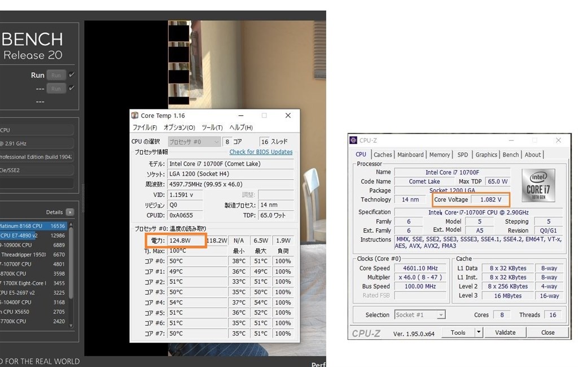Click the model field Intel Core i7 10700F

[x=230, y=164]
